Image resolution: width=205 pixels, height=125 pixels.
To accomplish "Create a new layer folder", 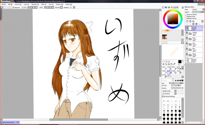I will tap(193, 21).
